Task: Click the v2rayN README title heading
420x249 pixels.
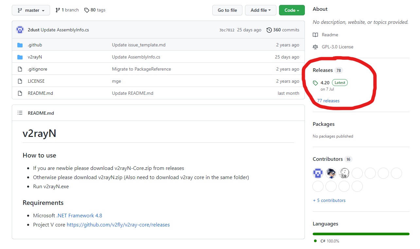Action: (x=39, y=133)
